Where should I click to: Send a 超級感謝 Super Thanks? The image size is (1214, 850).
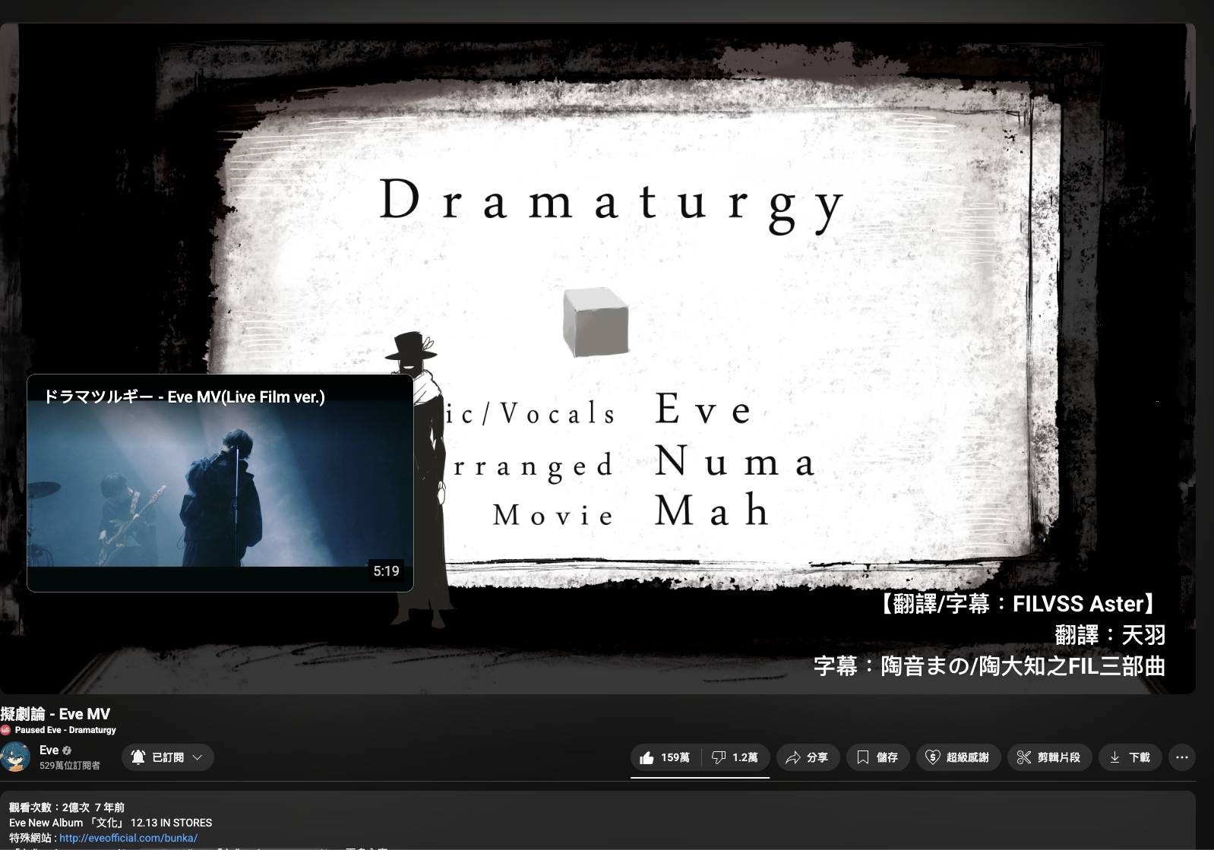[958, 757]
